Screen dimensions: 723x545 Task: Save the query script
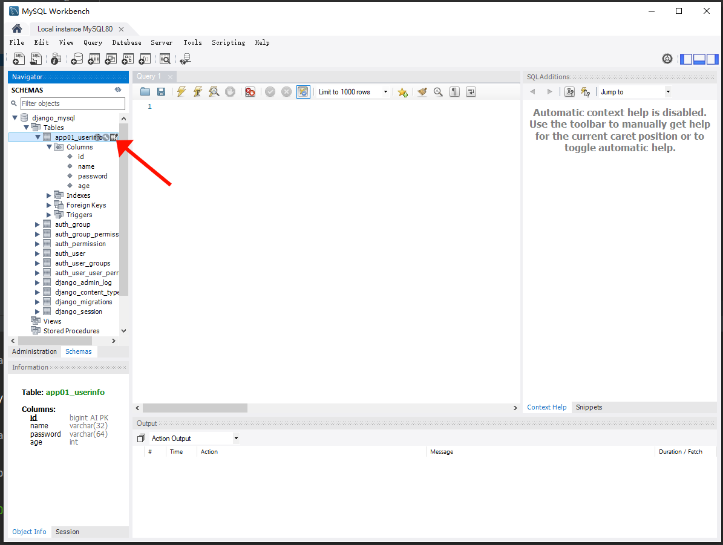tap(162, 92)
